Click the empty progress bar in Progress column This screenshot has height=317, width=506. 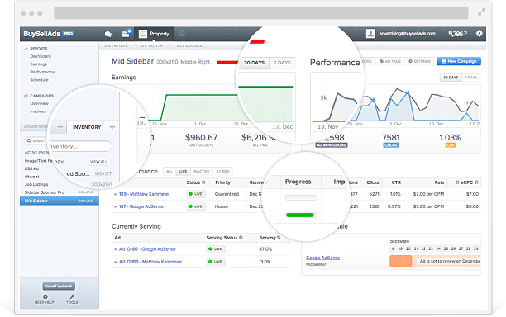301,197
